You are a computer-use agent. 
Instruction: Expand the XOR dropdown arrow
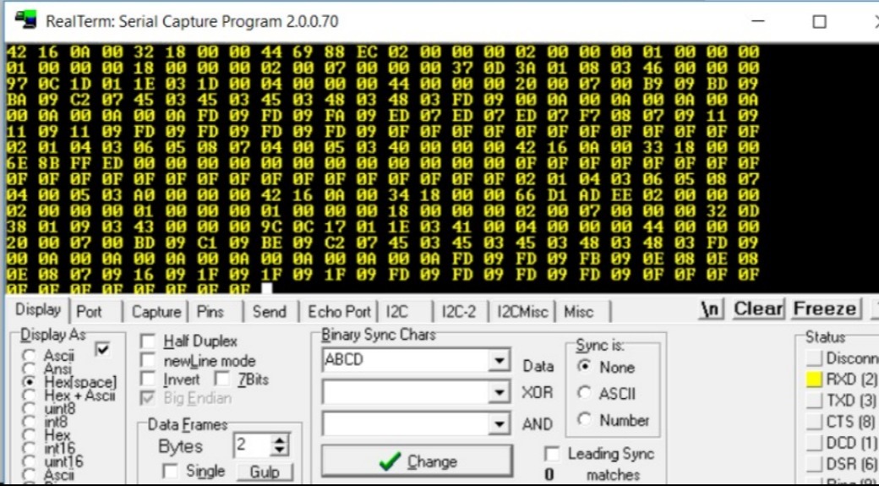[498, 392]
